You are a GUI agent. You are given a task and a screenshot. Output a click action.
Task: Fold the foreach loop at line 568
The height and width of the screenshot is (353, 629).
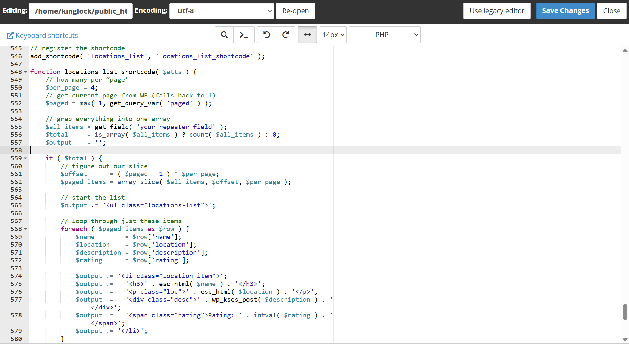[25, 229]
